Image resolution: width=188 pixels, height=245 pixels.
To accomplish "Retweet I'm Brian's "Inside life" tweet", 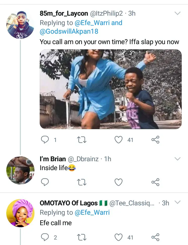I will [82, 182].
